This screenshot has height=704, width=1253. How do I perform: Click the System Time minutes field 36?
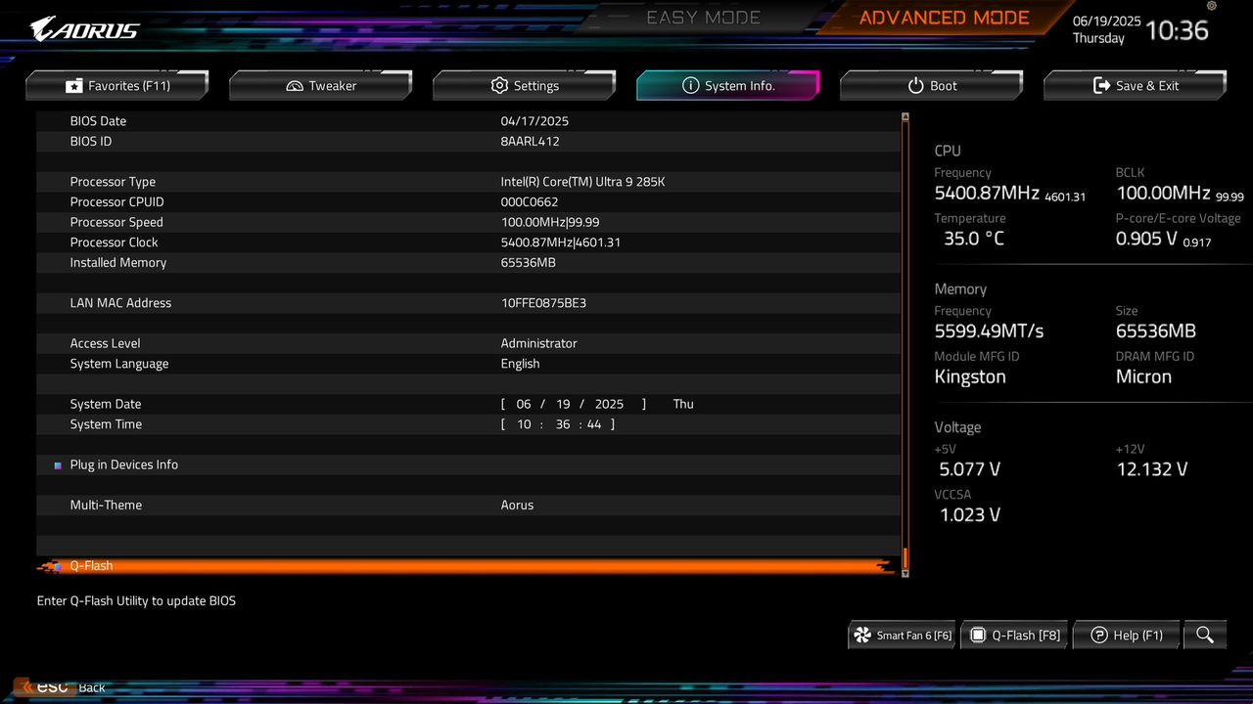pos(563,424)
